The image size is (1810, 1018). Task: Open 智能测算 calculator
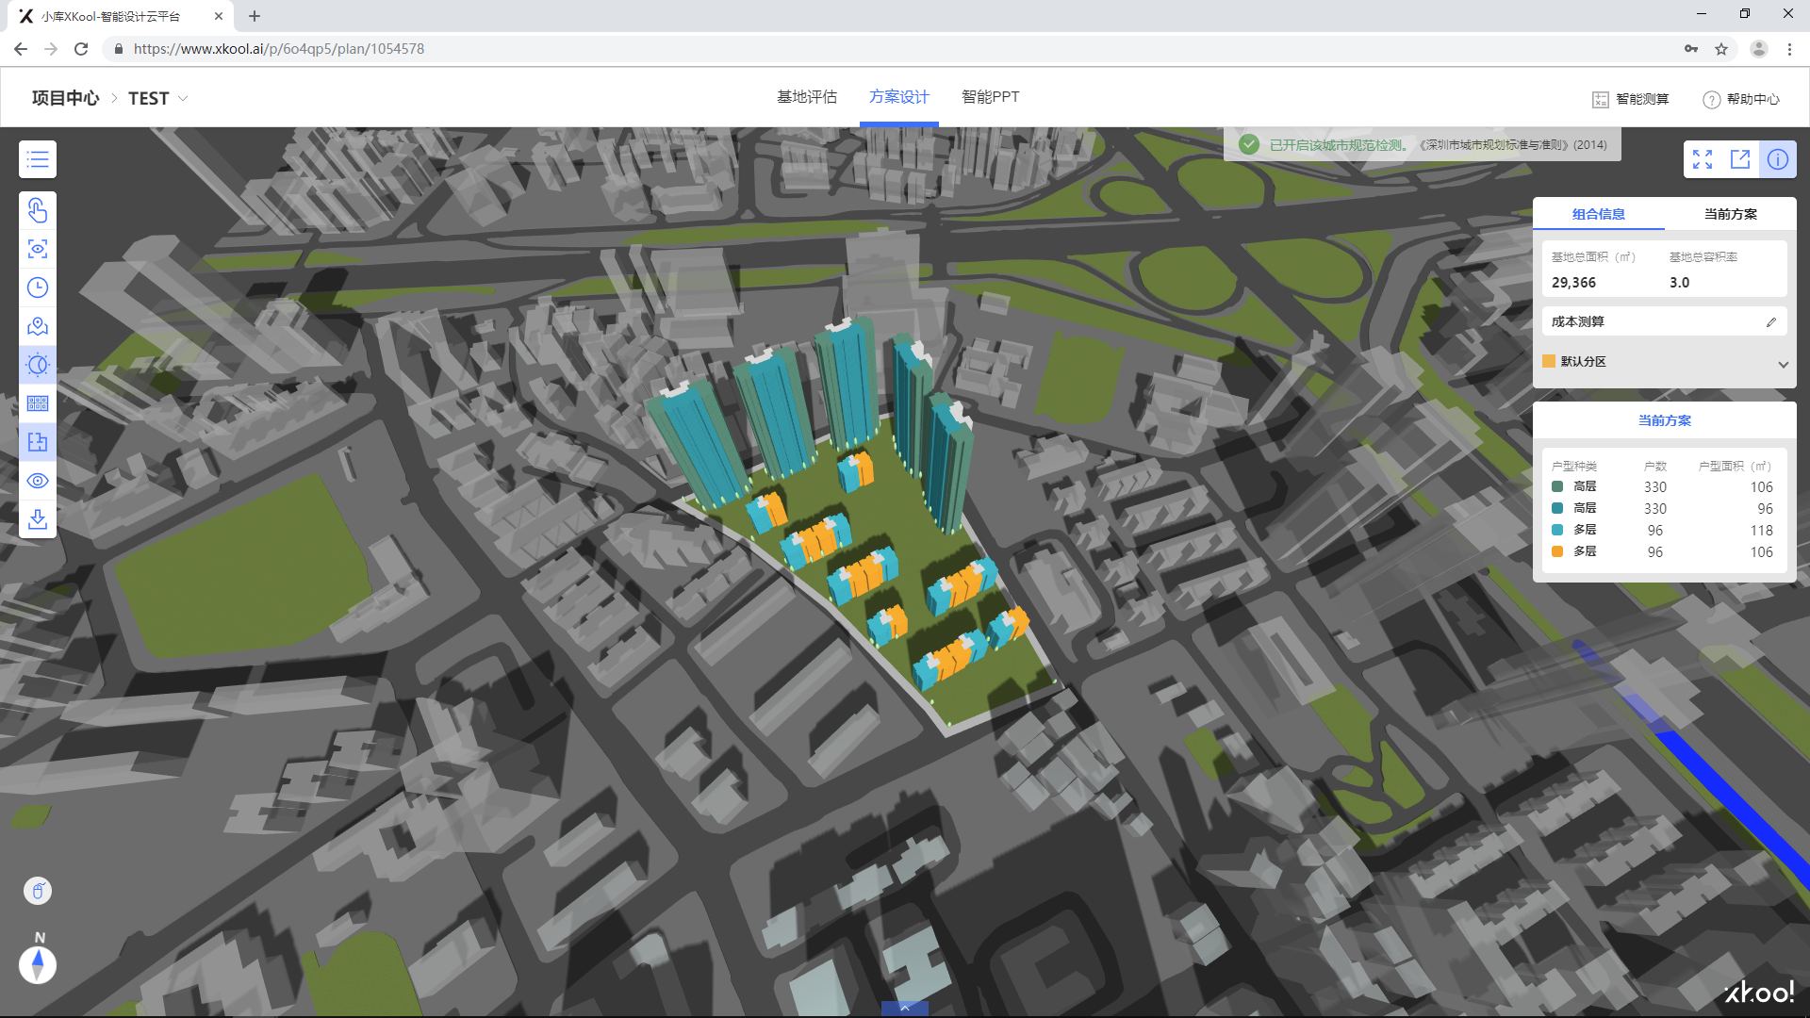point(1631,99)
